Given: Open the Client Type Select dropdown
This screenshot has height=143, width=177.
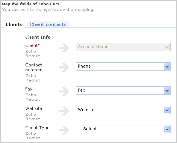Looking at the screenshot, I should coord(123,129).
